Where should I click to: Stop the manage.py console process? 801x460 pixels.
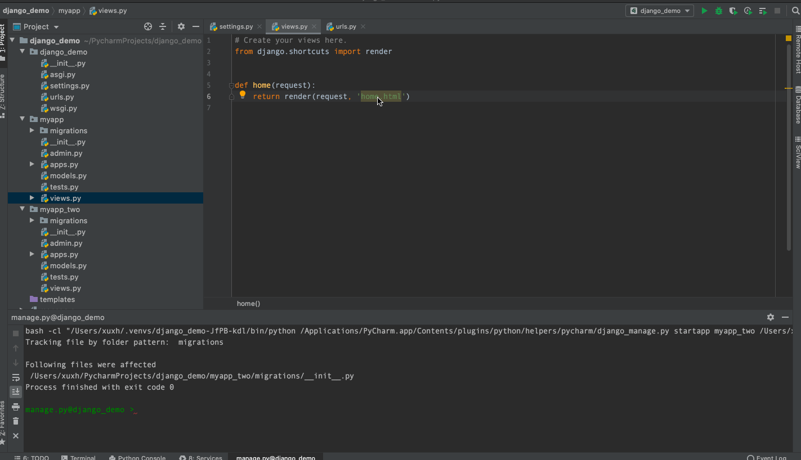(16, 333)
